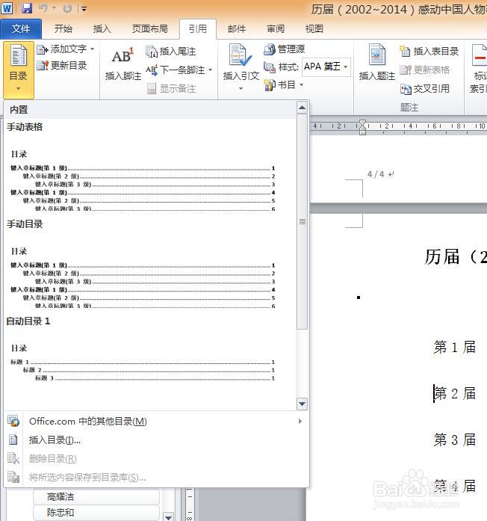The width and height of the screenshot is (487, 521).
Task: Switch to the 页面布局 tab
Action: [149, 29]
